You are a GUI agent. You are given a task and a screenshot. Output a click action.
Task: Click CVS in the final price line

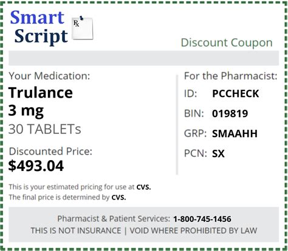click(x=118, y=197)
